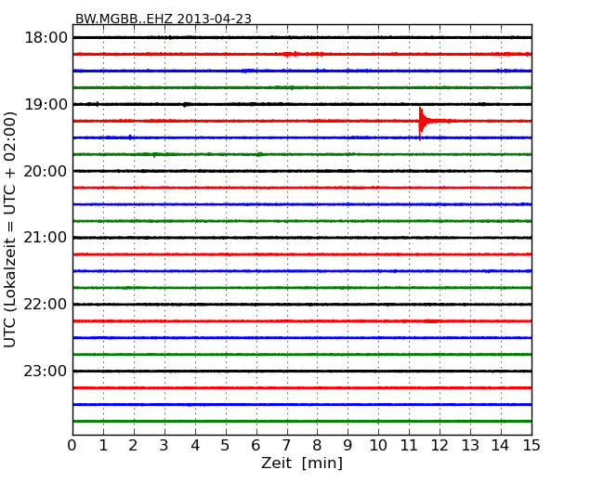The height and width of the screenshot is (483, 604).
Task: Click the red burst near minute 11.7 below 22:00
Action: (431, 320)
